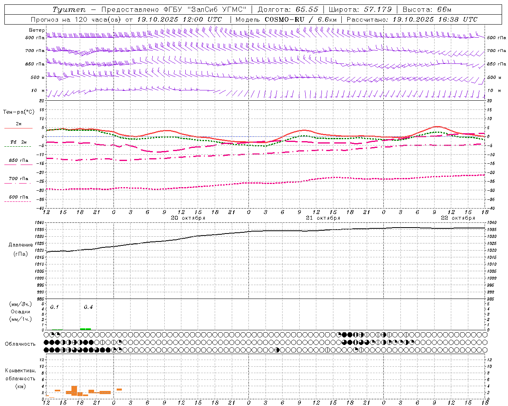Click the 'Модель COSMO-RU / 6.6км' label
Screen dimensions: 508x406
pos(286,19)
